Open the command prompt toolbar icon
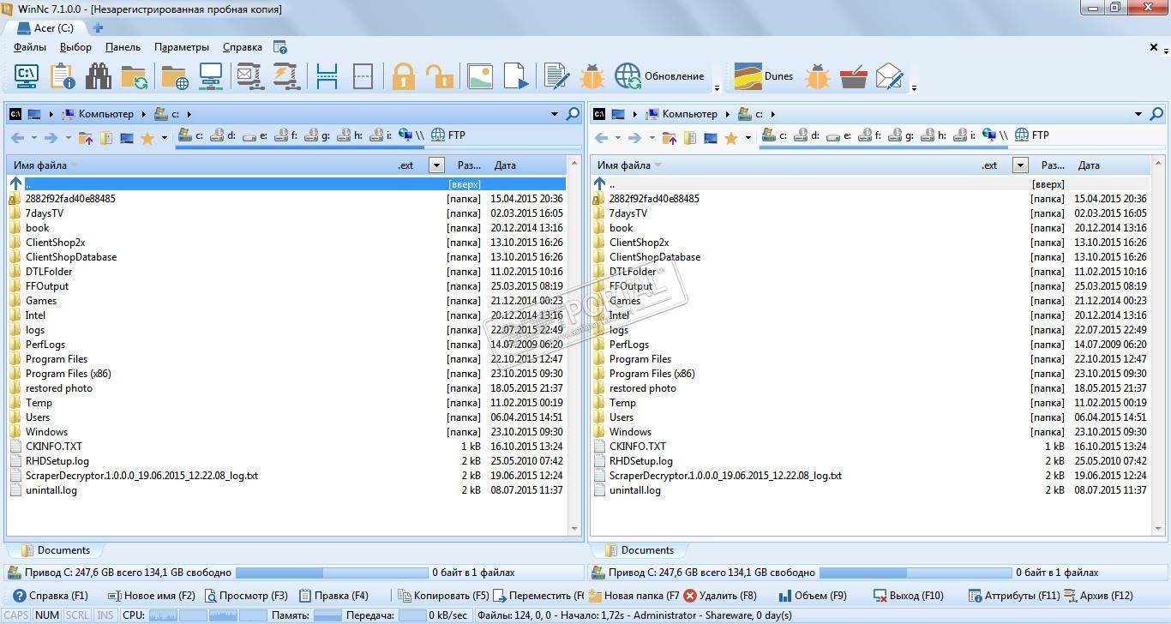This screenshot has width=1171, height=624. [x=27, y=76]
